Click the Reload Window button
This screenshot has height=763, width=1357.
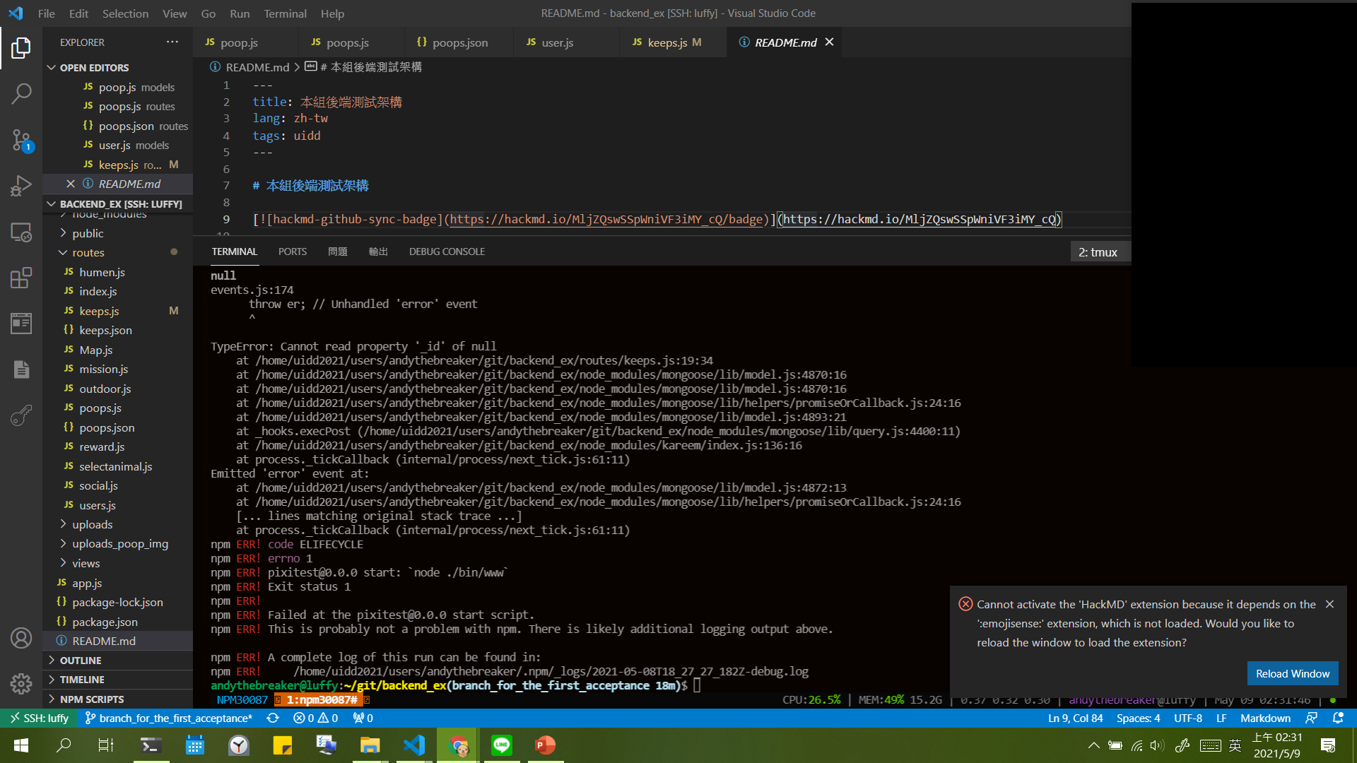click(1292, 673)
